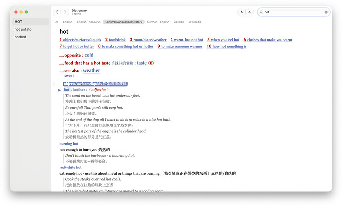Screen dimensions: 342x206
Task: Open section 6 clothes that make you warm
Action: coord(270,40)
